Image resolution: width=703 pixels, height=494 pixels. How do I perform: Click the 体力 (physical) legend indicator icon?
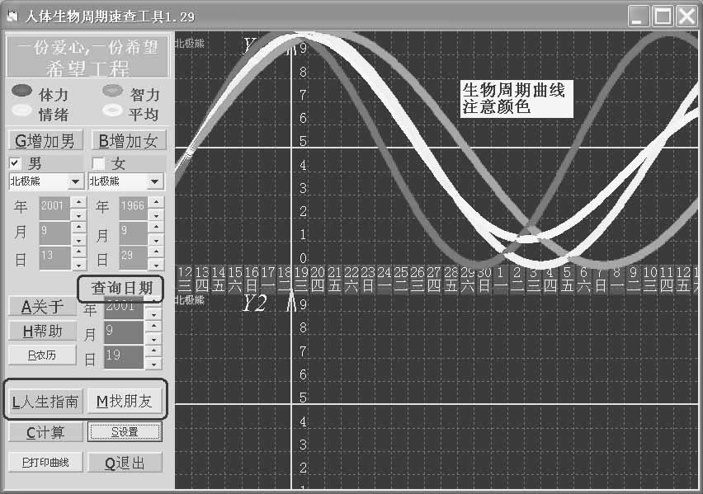pyautogui.click(x=21, y=92)
